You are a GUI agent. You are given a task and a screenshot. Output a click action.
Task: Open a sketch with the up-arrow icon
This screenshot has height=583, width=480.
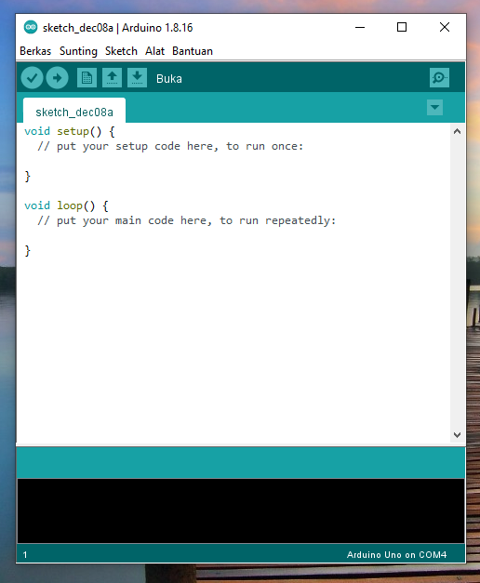(112, 78)
